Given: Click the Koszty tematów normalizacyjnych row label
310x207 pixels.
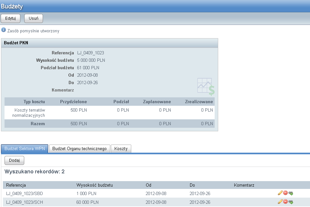Looking at the screenshot, I should [x=29, y=113].
